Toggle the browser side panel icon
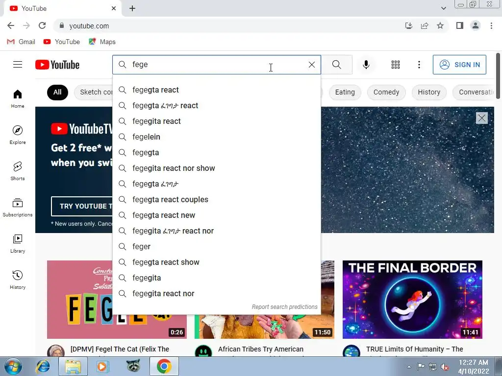The height and width of the screenshot is (376, 502). pos(460,25)
